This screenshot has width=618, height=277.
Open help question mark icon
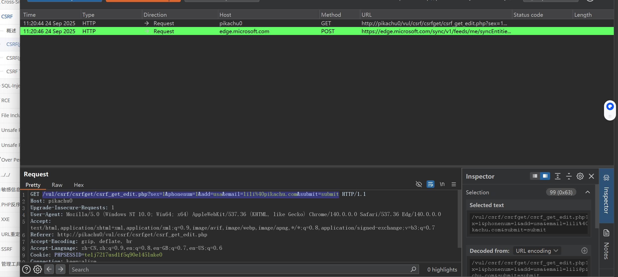[26, 269]
